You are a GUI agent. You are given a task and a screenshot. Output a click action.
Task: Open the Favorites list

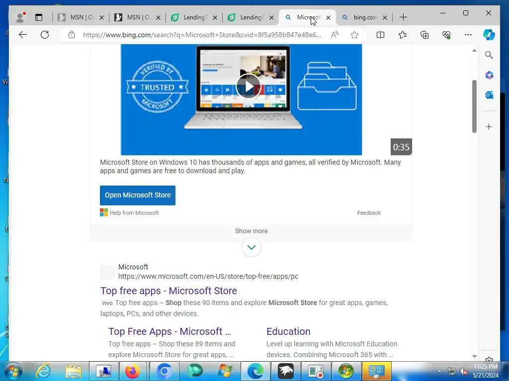[x=403, y=35]
